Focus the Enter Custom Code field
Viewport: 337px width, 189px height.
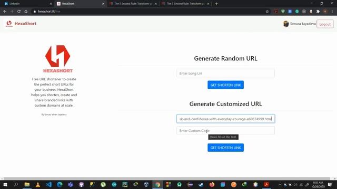(225, 131)
